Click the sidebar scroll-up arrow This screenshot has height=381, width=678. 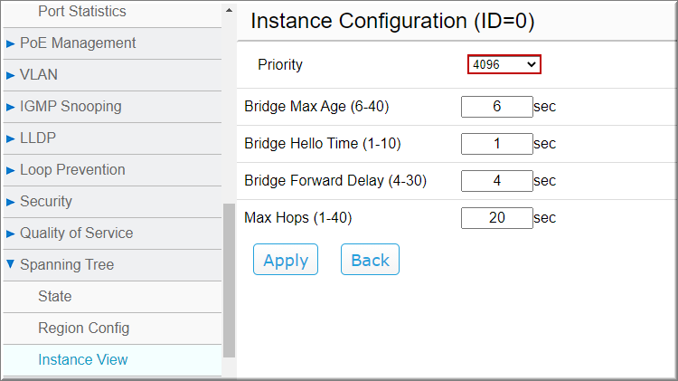coord(229,10)
